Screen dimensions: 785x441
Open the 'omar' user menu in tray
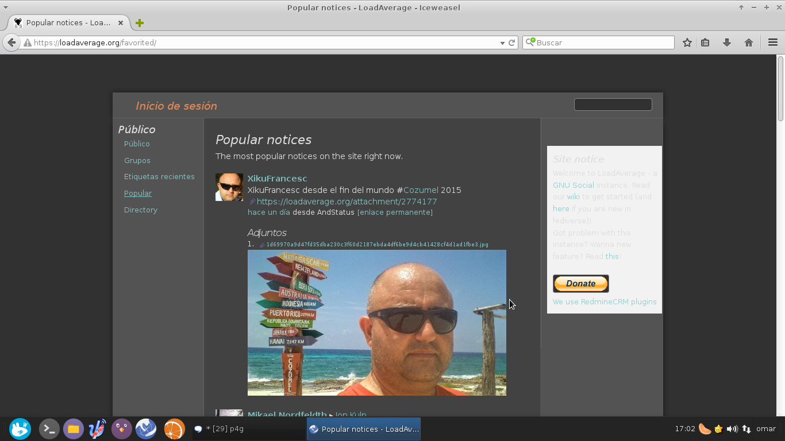pyautogui.click(x=766, y=429)
